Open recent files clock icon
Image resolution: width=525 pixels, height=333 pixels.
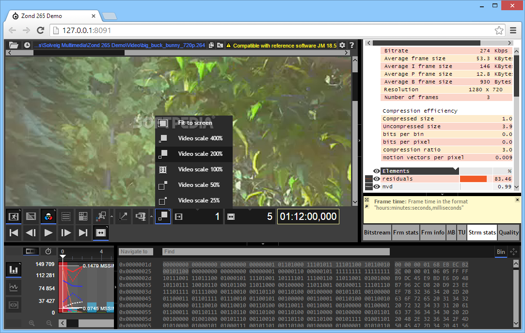click(x=27, y=45)
